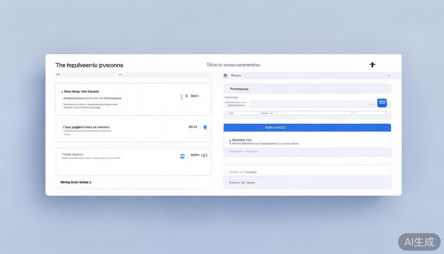This screenshot has width=444, height=254.
Task: Click the black plus icon in the header
Action: (372, 65)
